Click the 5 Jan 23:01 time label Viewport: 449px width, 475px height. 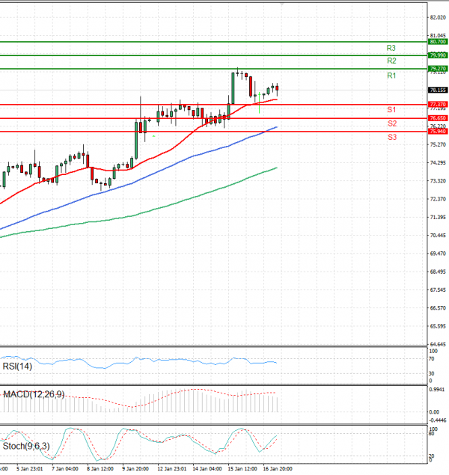tap(30, 468)
